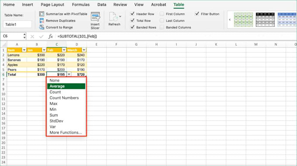Click the cancel X in formula bar
Screen dimensions: 297x166
32,37
